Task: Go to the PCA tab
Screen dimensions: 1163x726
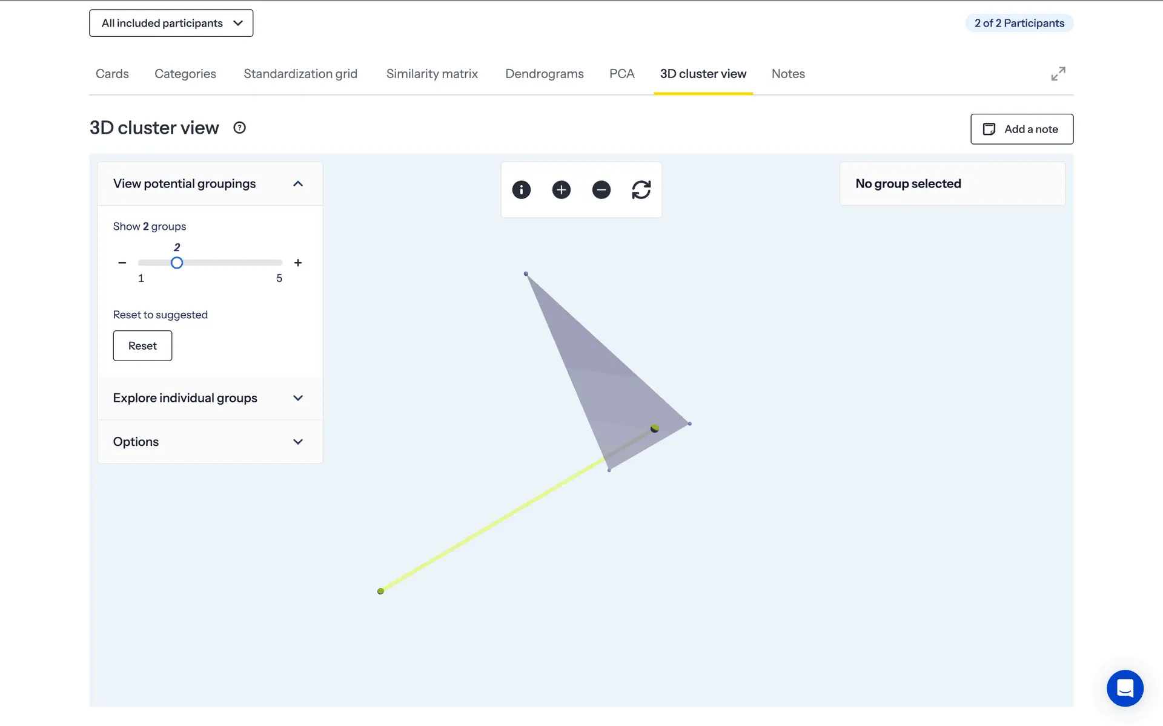Action: pyautogui.click(x=621, y=74)
